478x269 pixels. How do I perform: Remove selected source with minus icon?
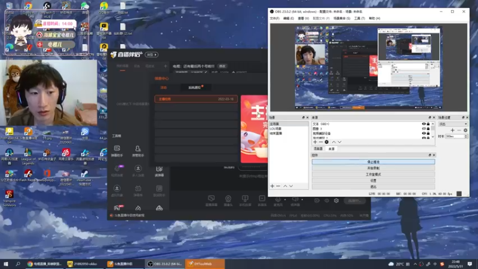pyautogui.click(x=321, y=142)
